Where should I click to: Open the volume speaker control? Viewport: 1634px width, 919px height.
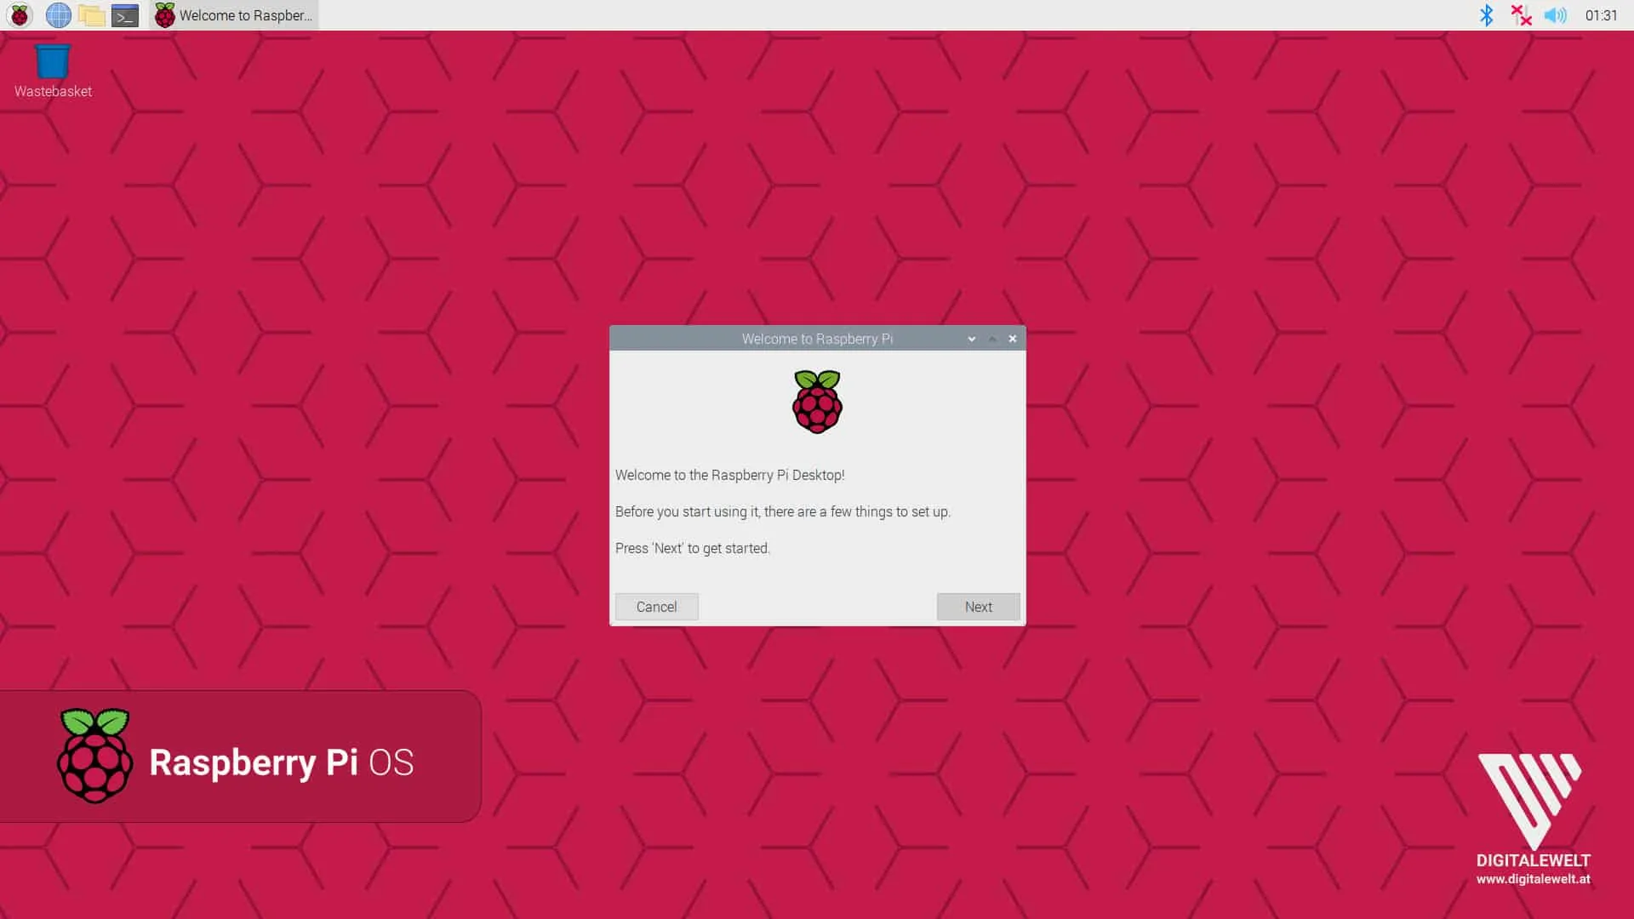point(1555,15)
